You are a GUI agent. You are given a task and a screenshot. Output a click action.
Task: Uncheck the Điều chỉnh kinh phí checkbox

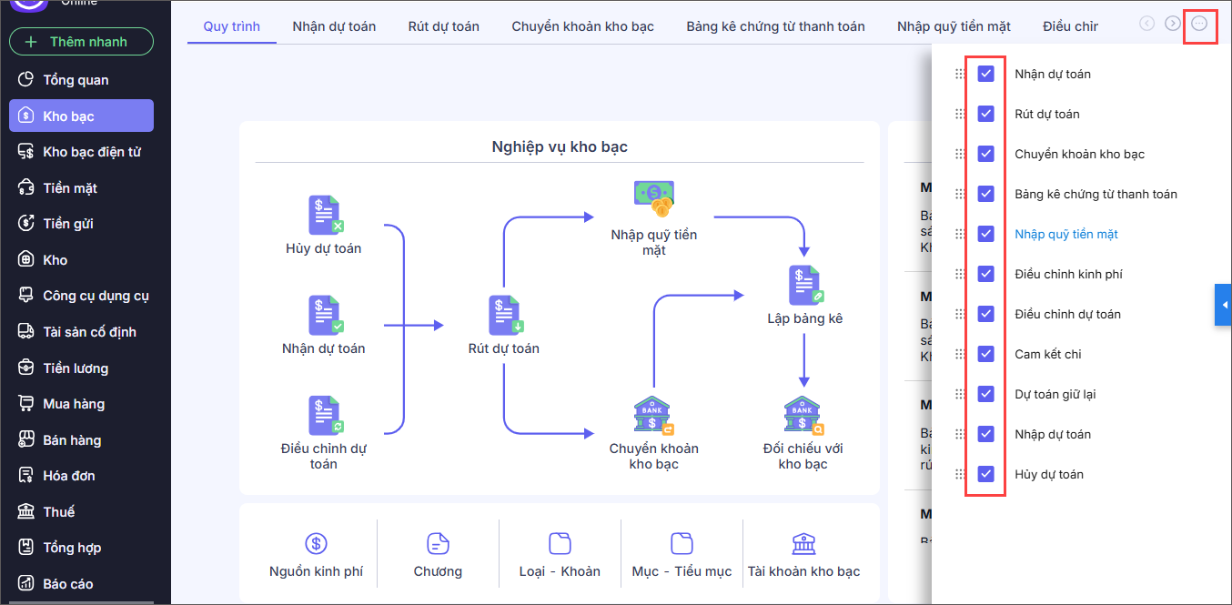point(985,274)
